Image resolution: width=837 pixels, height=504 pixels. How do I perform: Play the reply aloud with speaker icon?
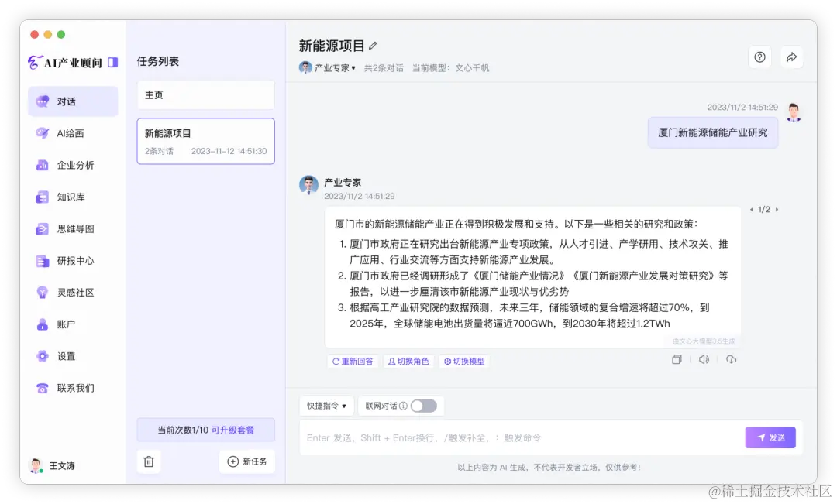[704, 358]
